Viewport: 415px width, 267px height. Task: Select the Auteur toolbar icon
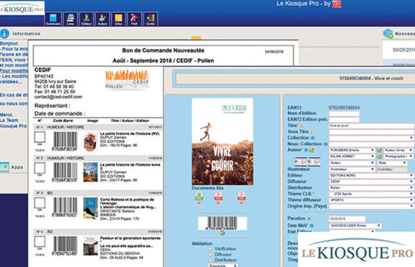[102, 19]
